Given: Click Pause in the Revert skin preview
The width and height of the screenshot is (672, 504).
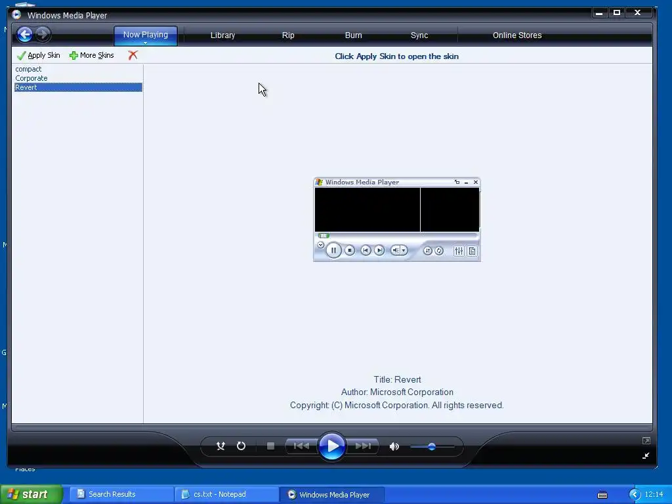Looking at the screenshot, I should (333, 250).
